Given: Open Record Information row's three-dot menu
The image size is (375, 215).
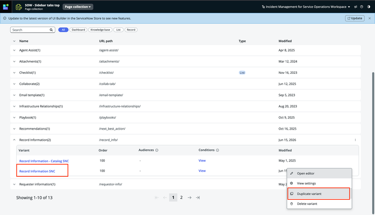Looking at the screenshot, I should point(355,140).
